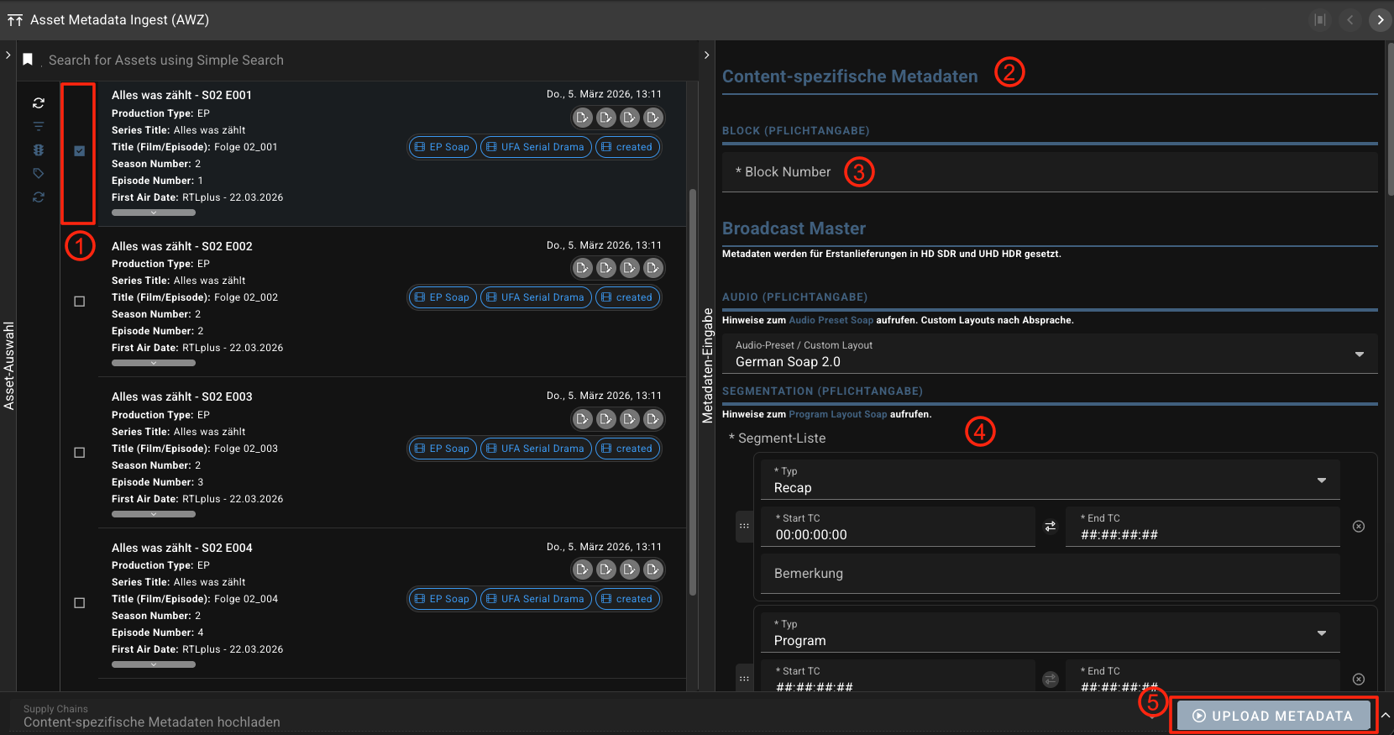This screenshot has width=1394, height=735.
Task: Click the bookmark icon beside the search
Action: 28,60
